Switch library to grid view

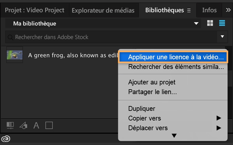pyautogui.click(x=210, y=24)
